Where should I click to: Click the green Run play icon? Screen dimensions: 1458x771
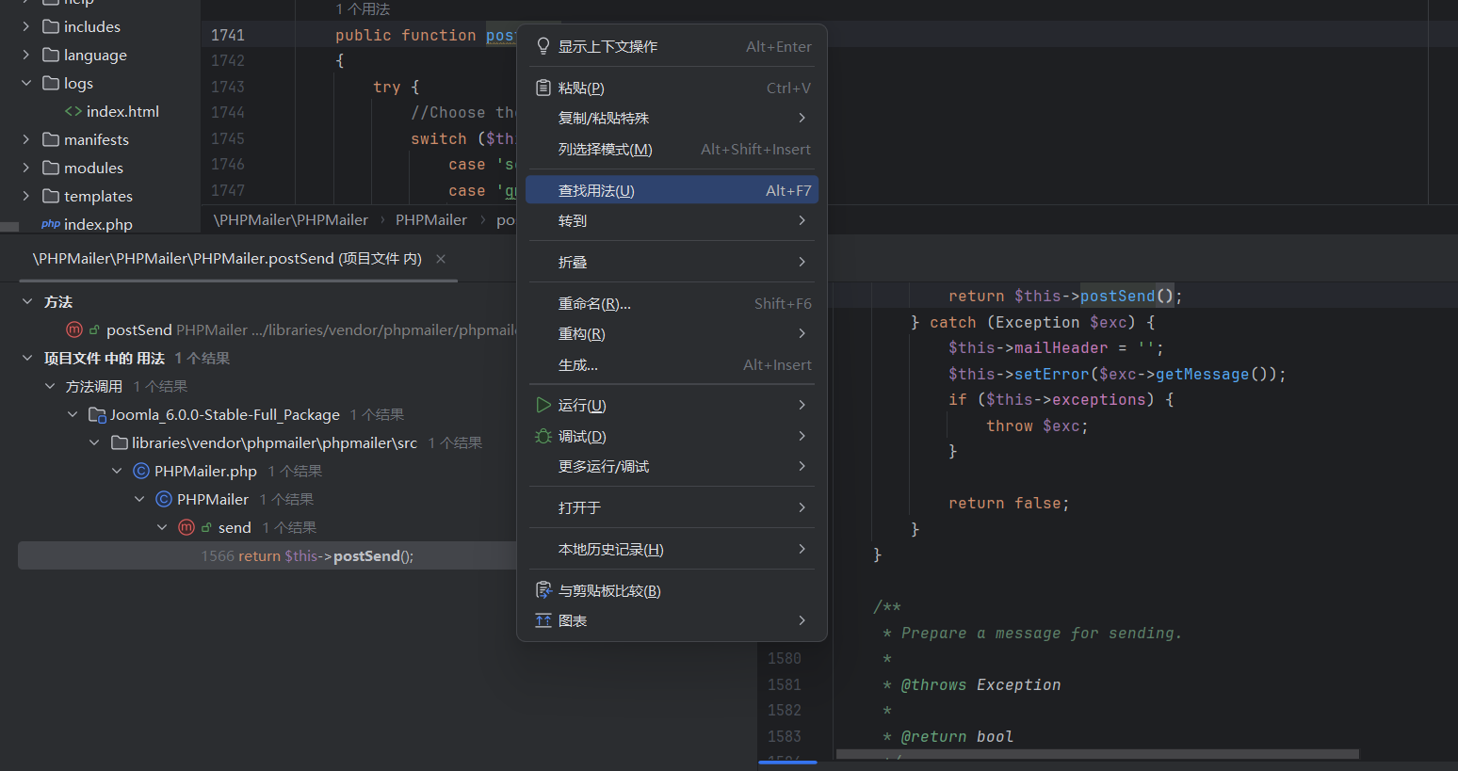543,405
